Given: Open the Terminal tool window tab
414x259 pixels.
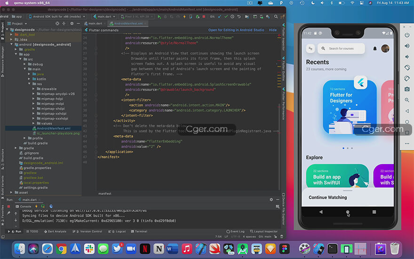Looking at the screenshot, I should pyautogui.click(x=139, y=232).
